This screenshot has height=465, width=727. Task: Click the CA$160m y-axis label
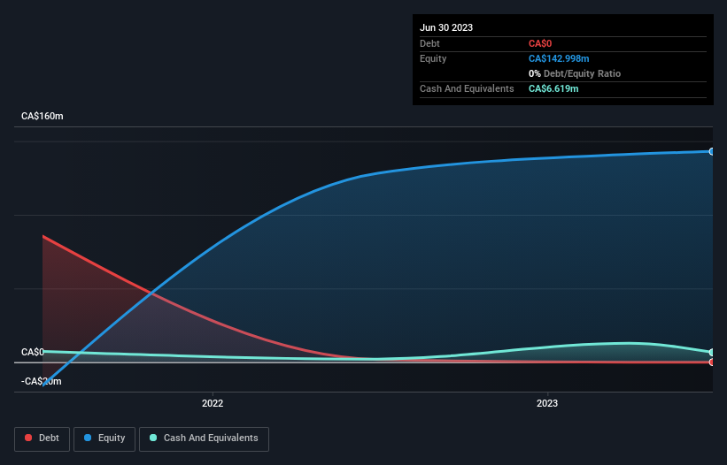[x=43, y=116]
